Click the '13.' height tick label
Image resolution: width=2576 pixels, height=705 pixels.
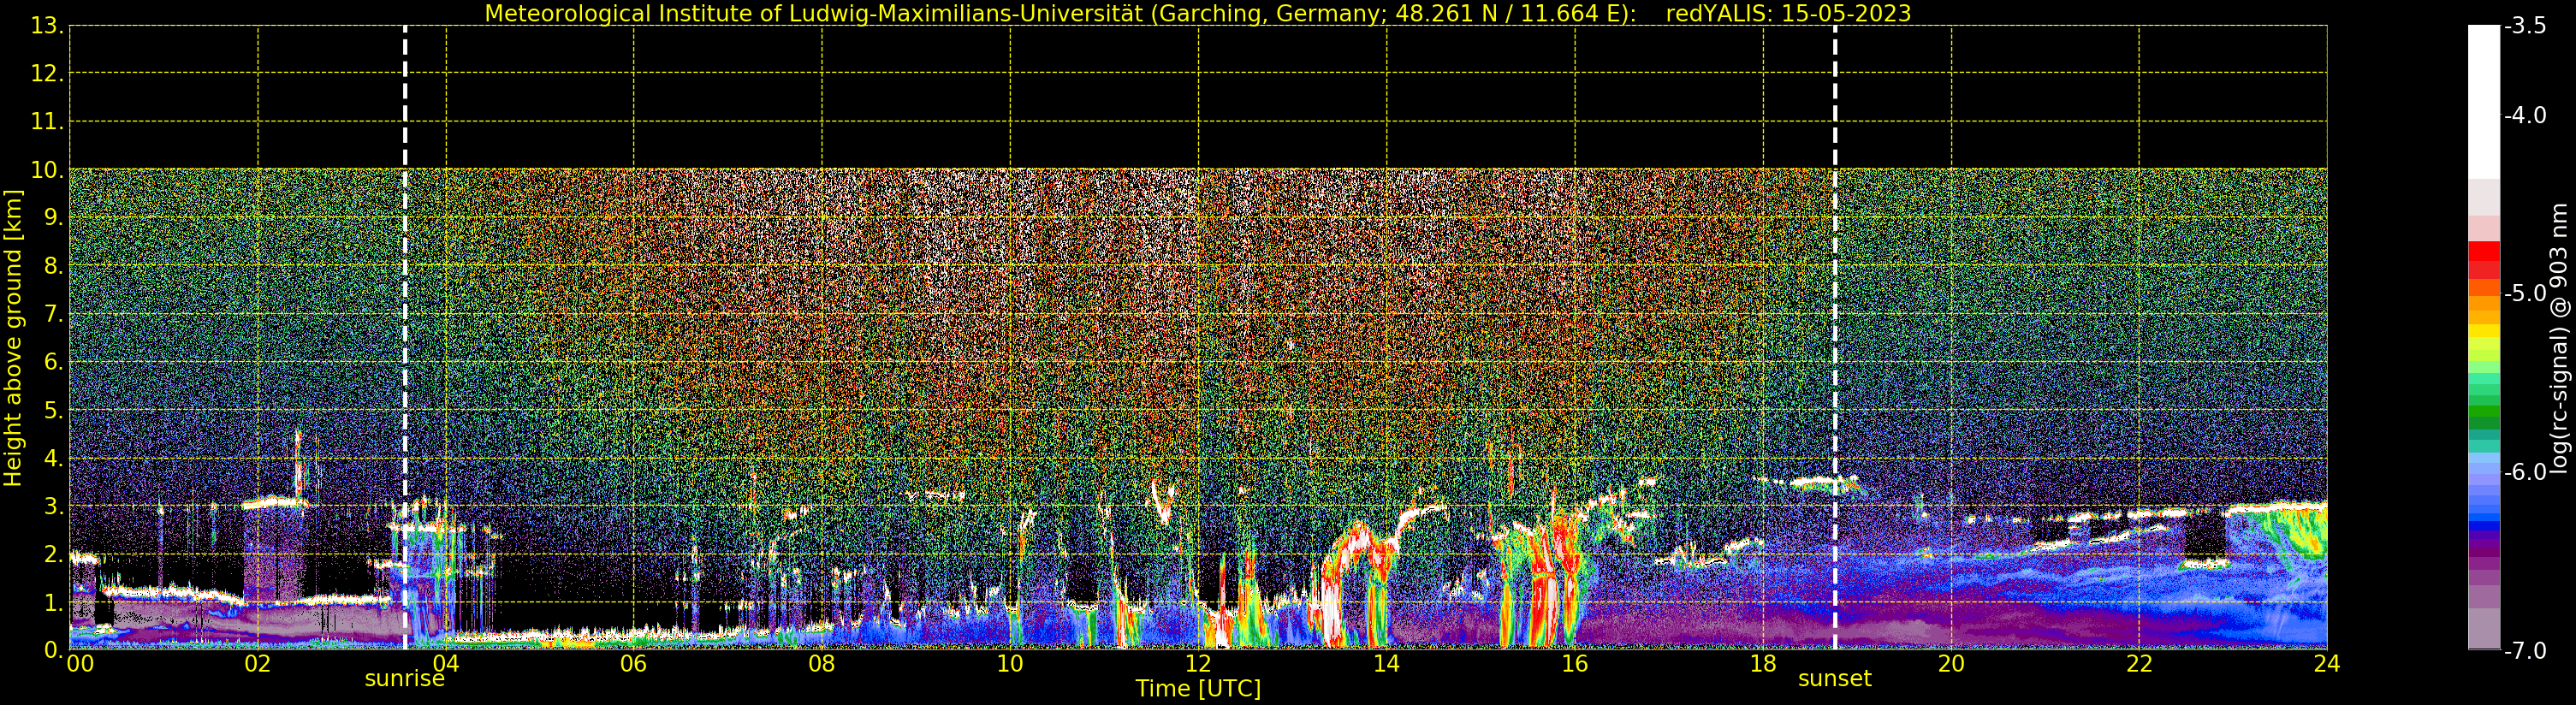click(47, 26)
